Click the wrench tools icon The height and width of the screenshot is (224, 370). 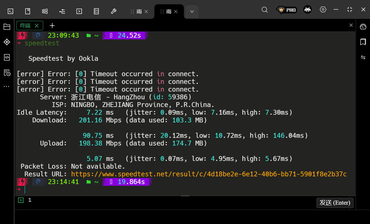click(x=113, y=11)
